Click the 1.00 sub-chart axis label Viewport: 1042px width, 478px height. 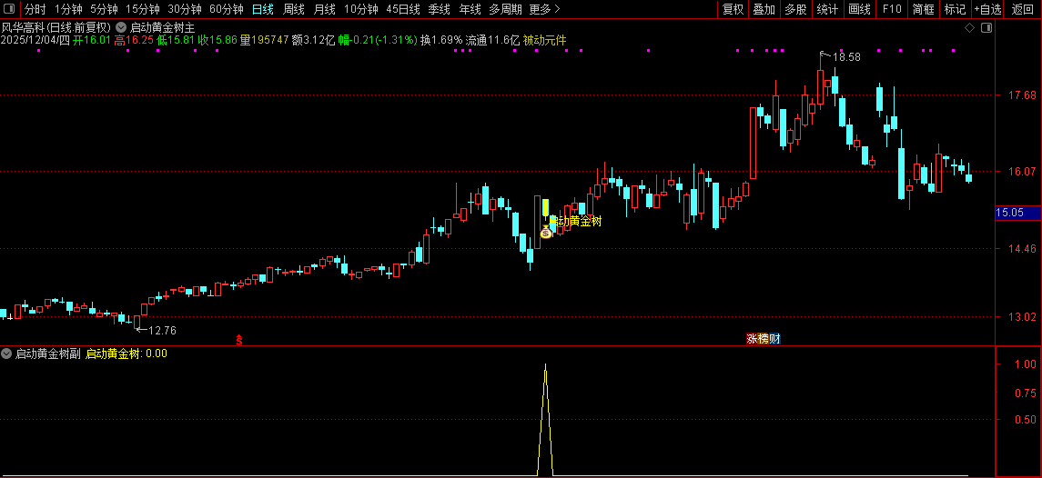click(x=1026, y=364)
